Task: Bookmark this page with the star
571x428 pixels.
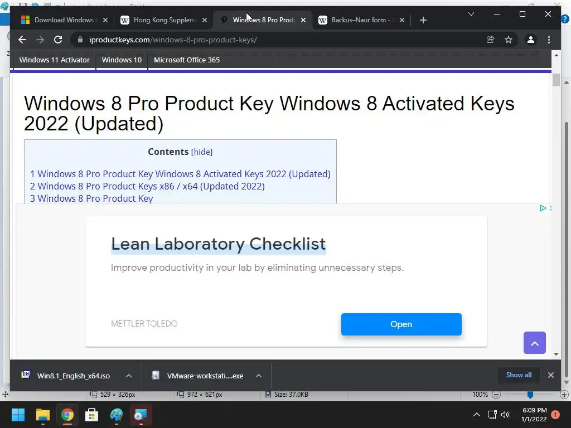Action: pyautogui.click(x=509, y=40)
